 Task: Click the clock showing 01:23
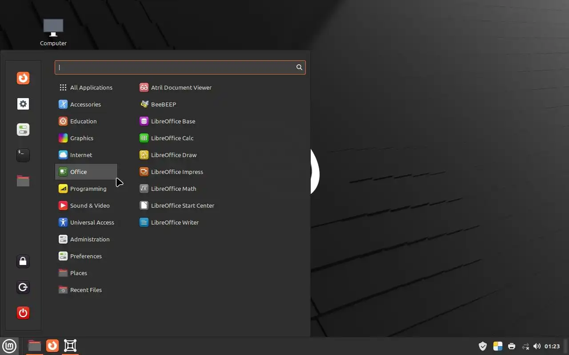552,346
